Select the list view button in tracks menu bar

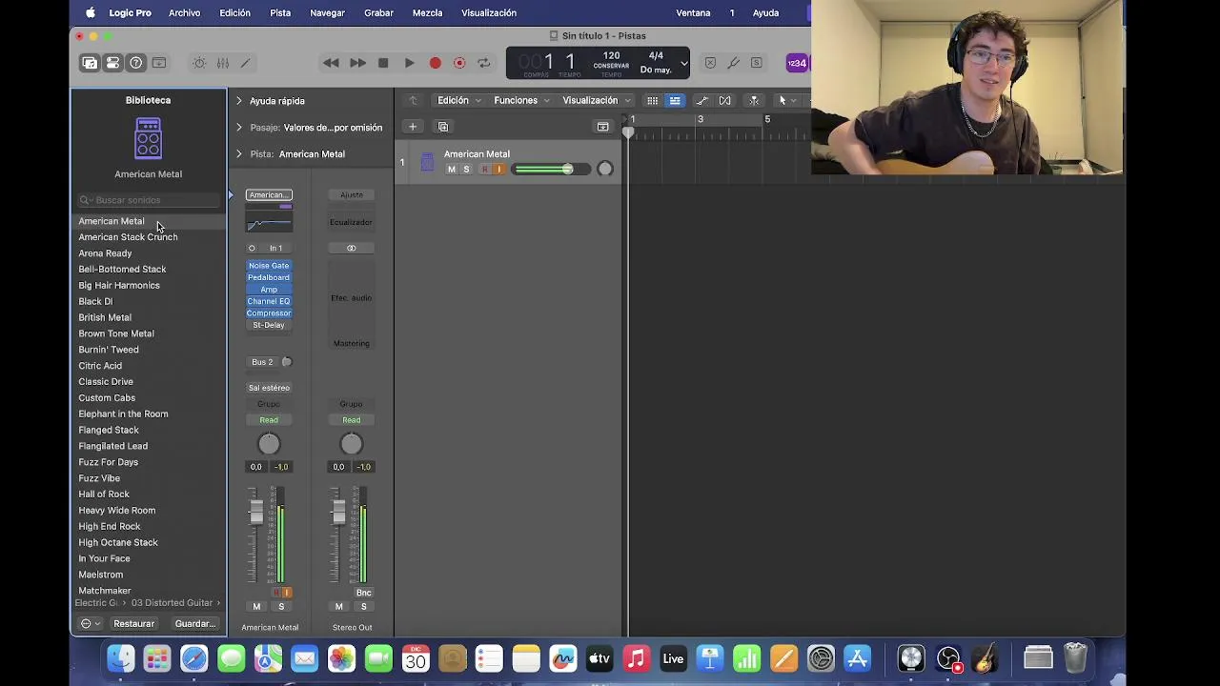(675, 100)
